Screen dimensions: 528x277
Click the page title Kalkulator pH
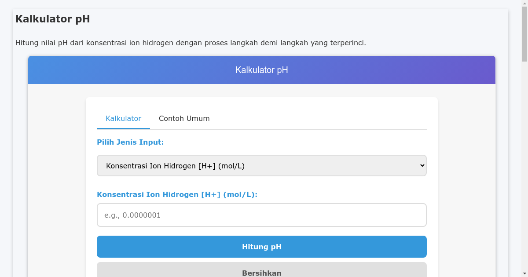[52, 19]
